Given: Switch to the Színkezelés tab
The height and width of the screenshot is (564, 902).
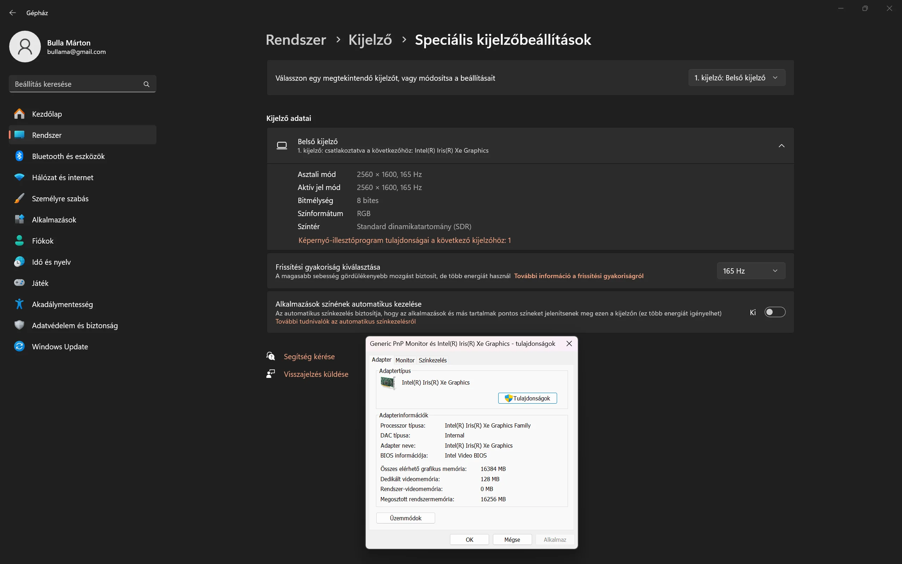Looking at the screenshot, I should click(x=432, y=360).
